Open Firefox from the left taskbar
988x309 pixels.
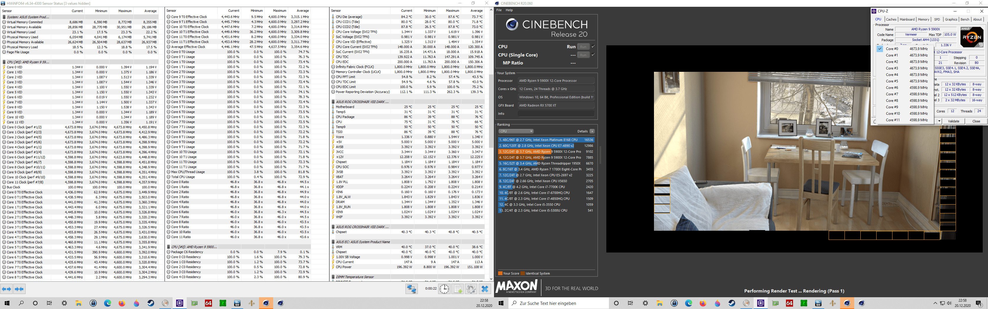pyautogui.click(x=122, y=303)
